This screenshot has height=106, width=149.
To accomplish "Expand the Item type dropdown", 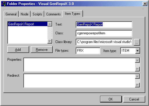I will tap(138, 51).
